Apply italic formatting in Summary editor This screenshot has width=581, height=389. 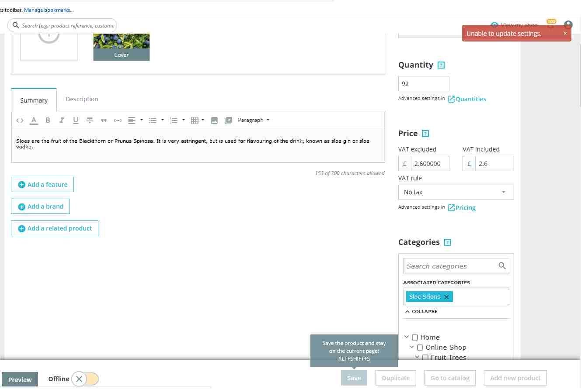click(62, 120)
